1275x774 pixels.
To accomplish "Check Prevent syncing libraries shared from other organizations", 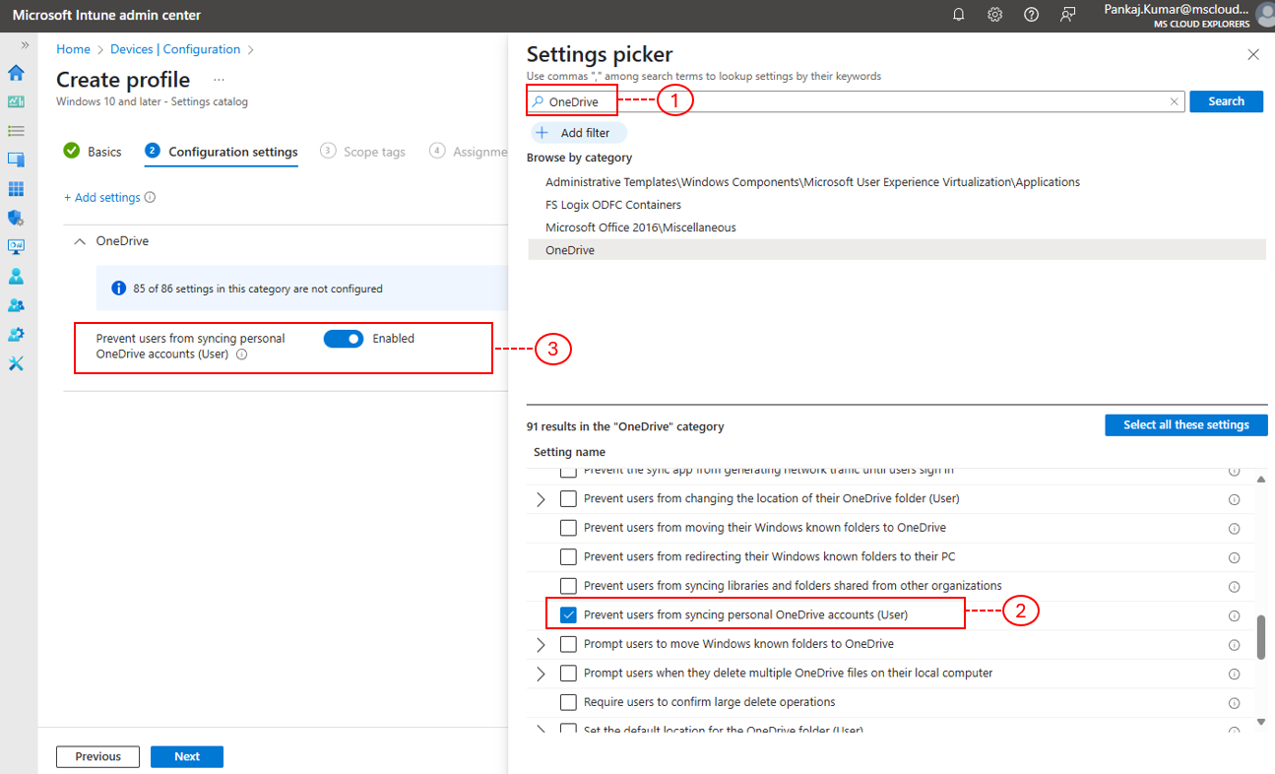I will 568,586.
